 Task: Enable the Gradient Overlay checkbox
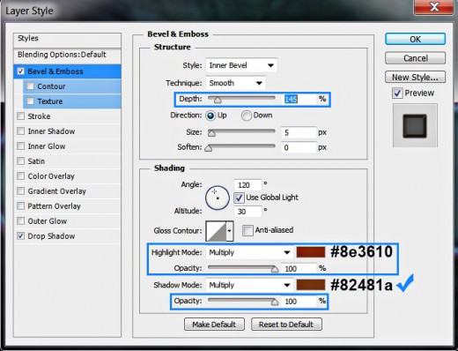tap(21, 191)
